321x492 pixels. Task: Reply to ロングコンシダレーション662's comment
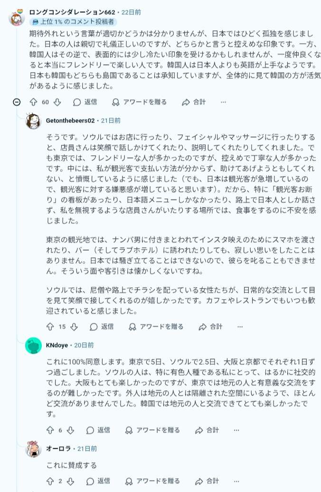tap(85, 102)
